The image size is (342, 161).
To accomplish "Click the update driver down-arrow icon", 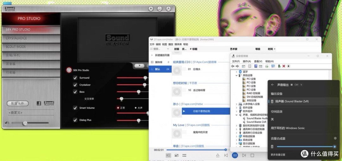I will click(x=288, y=66).
